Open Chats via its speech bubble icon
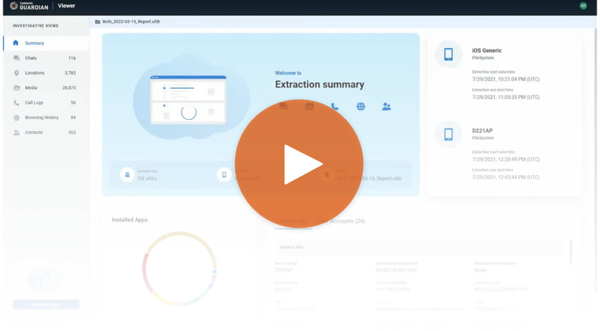Viewport: 600px width, 331px height. click(16, 58)
